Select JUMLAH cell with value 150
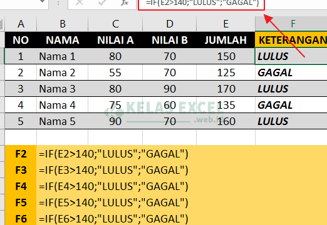327x225 pixels. (x=226, y=56)
